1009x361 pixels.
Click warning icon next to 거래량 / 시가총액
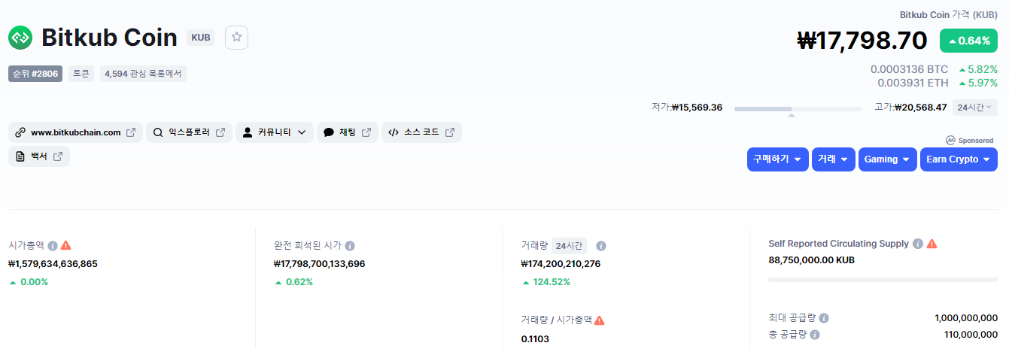(x=599, y=320)
